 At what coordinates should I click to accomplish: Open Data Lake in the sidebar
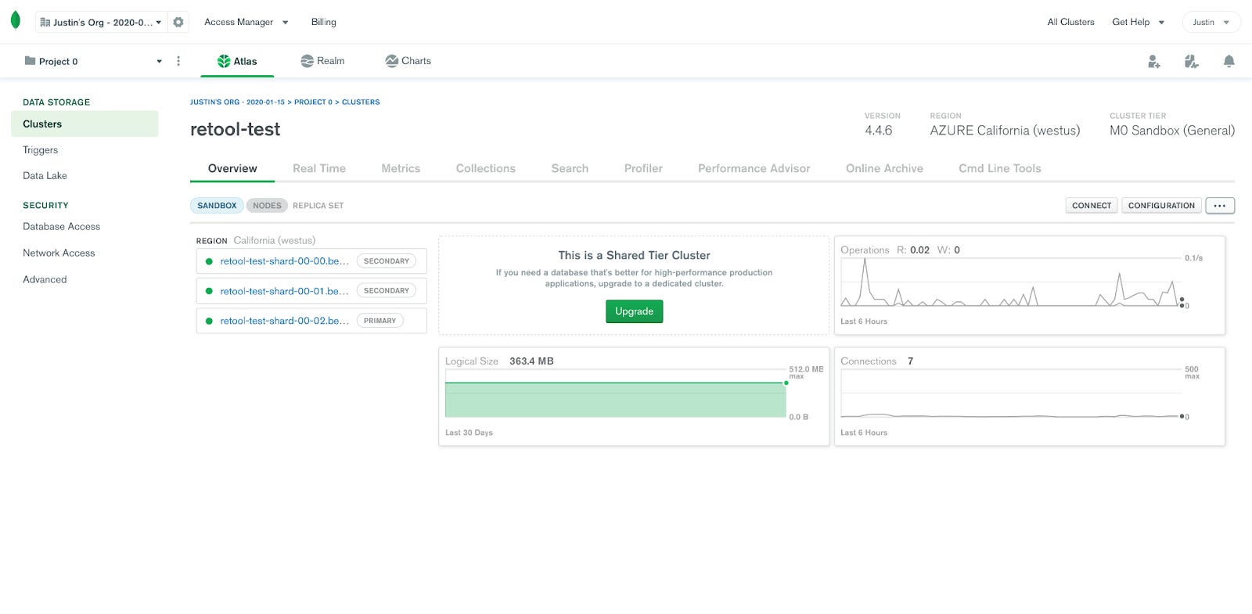pyautogui.click(x=45, y=176)
